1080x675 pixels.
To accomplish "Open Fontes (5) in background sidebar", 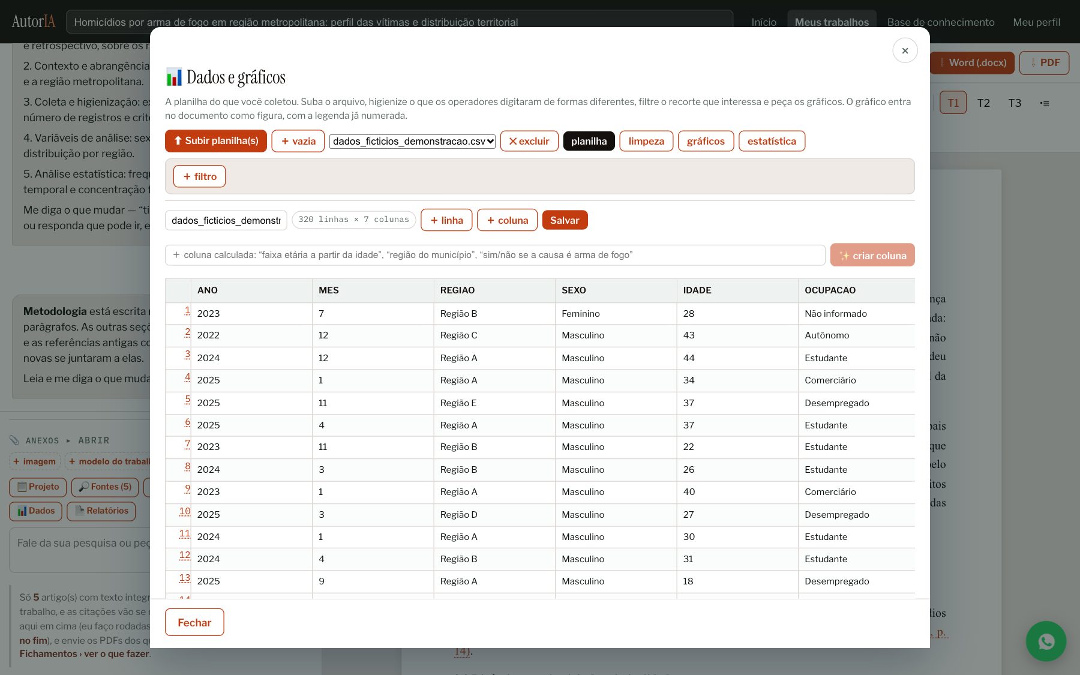I will (x=105, y=487).
